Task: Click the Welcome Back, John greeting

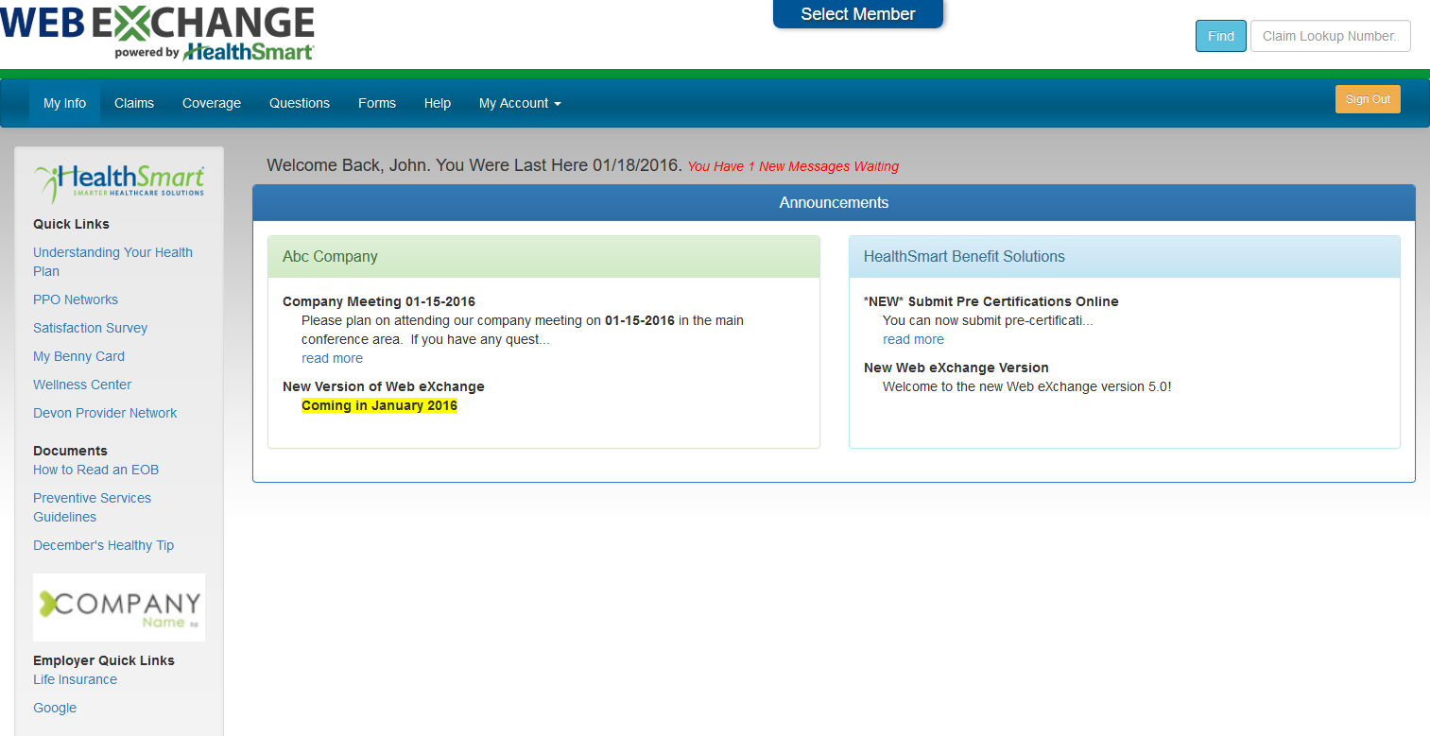Action: [474, 165]
